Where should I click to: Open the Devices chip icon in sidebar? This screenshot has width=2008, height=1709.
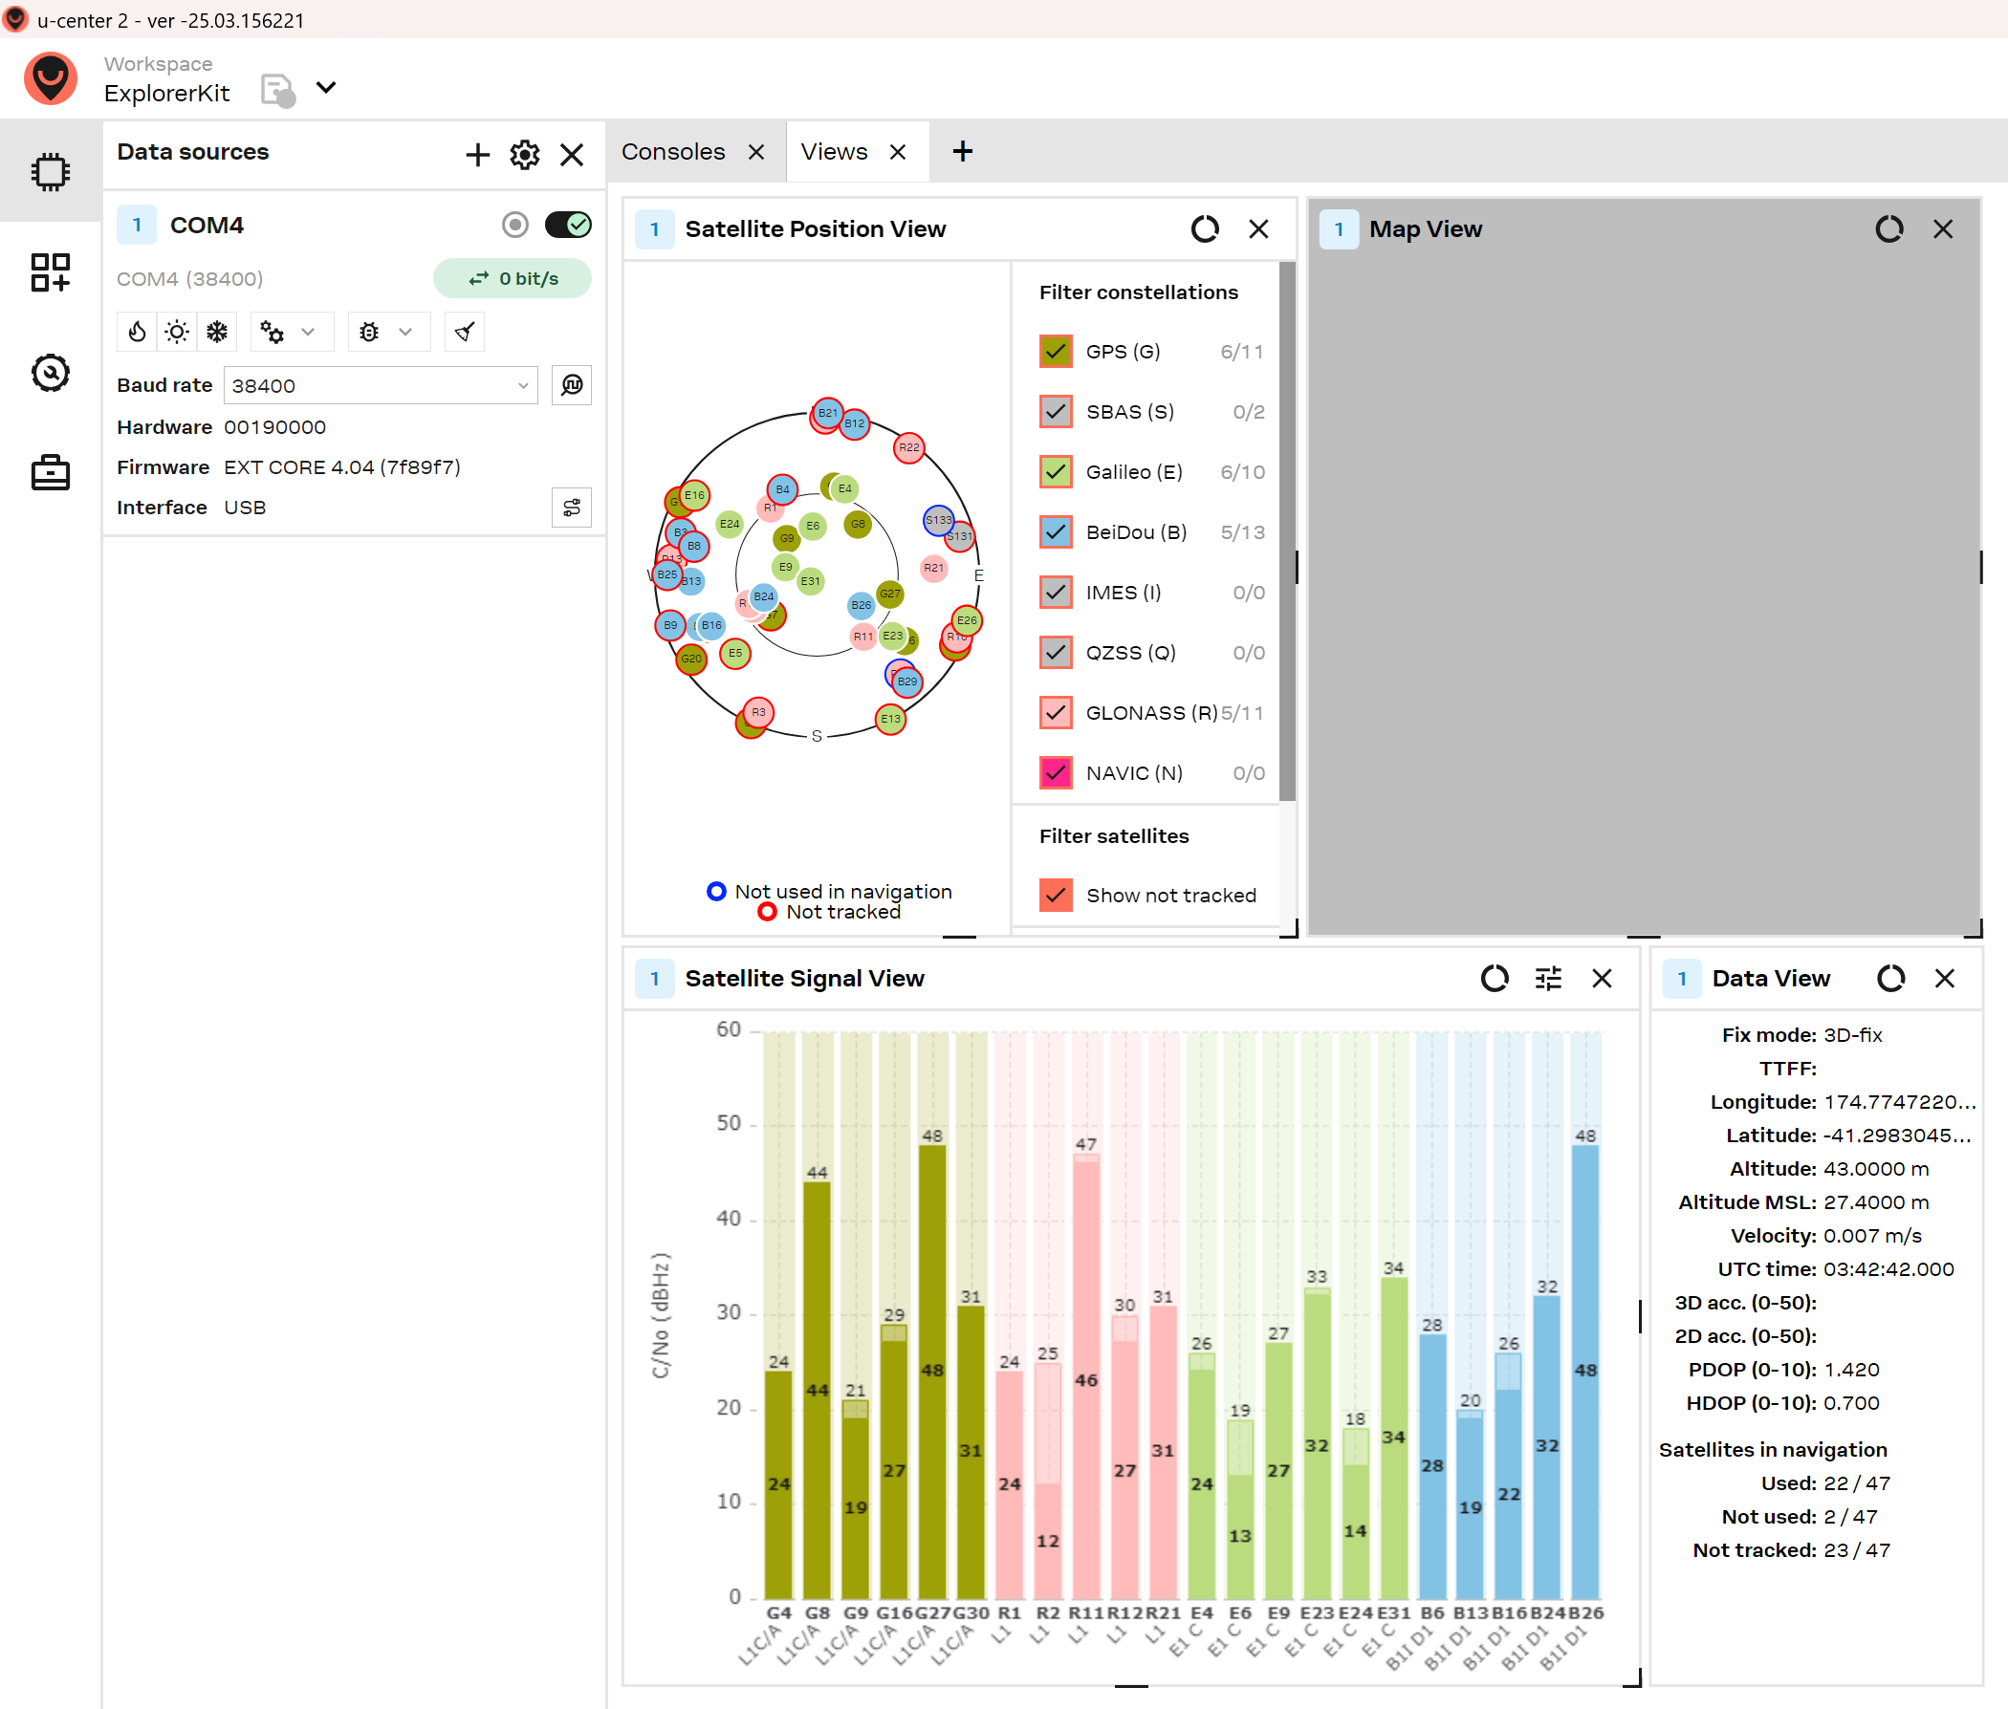point(51,172)
